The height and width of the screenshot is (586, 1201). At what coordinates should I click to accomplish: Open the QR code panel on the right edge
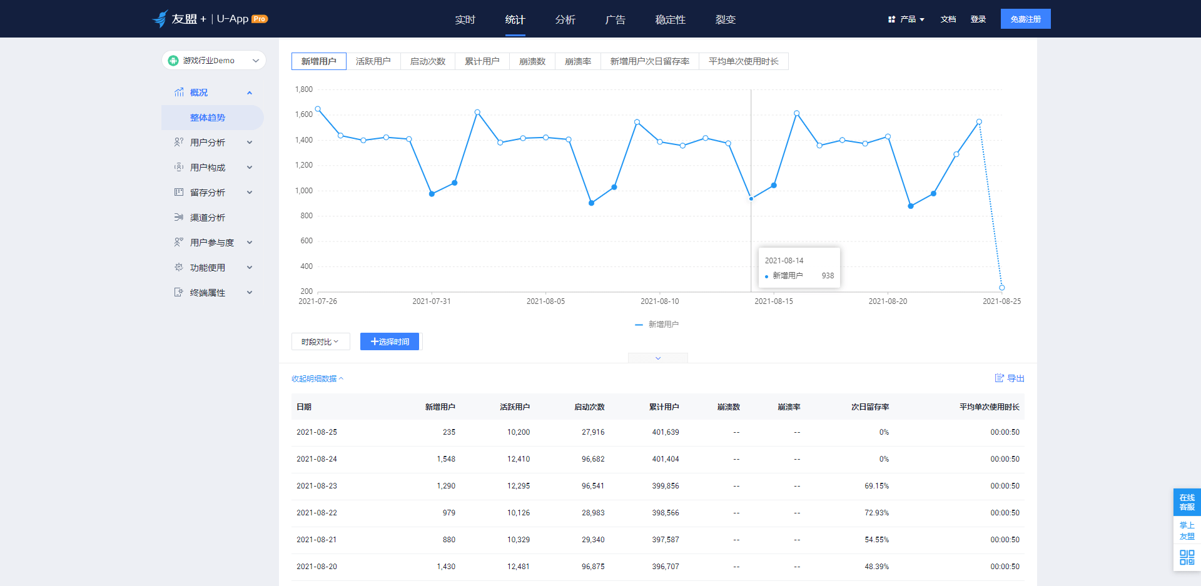point(1187,555)
